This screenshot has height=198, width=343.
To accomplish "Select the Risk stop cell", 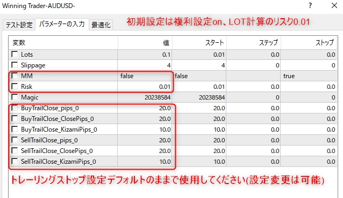I will pos(309,87).
